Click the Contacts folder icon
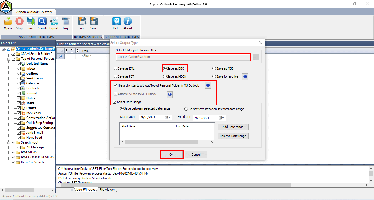This screenshot has width=374, height=200. click(x=23, y=88)
